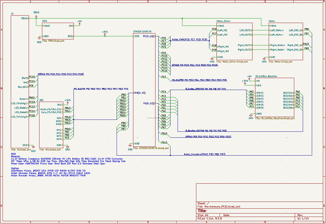Image resolution: width=326 pixels, height=224 pixels.
Task: Select File: STM32F105RCT6.kicad_sch label
Action: (151, 148)
